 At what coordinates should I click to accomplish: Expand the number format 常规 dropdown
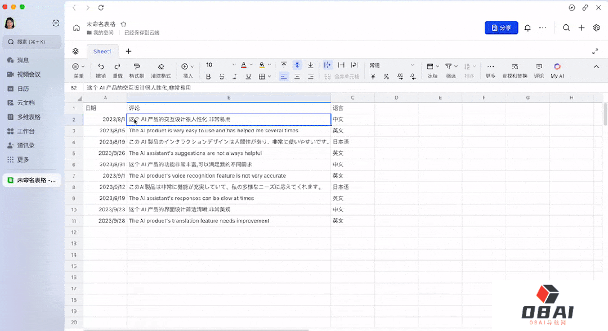pos(412,65)
